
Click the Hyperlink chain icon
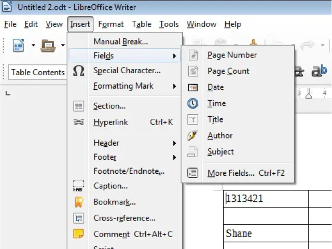pyautogui.click(x=78, y=122)
